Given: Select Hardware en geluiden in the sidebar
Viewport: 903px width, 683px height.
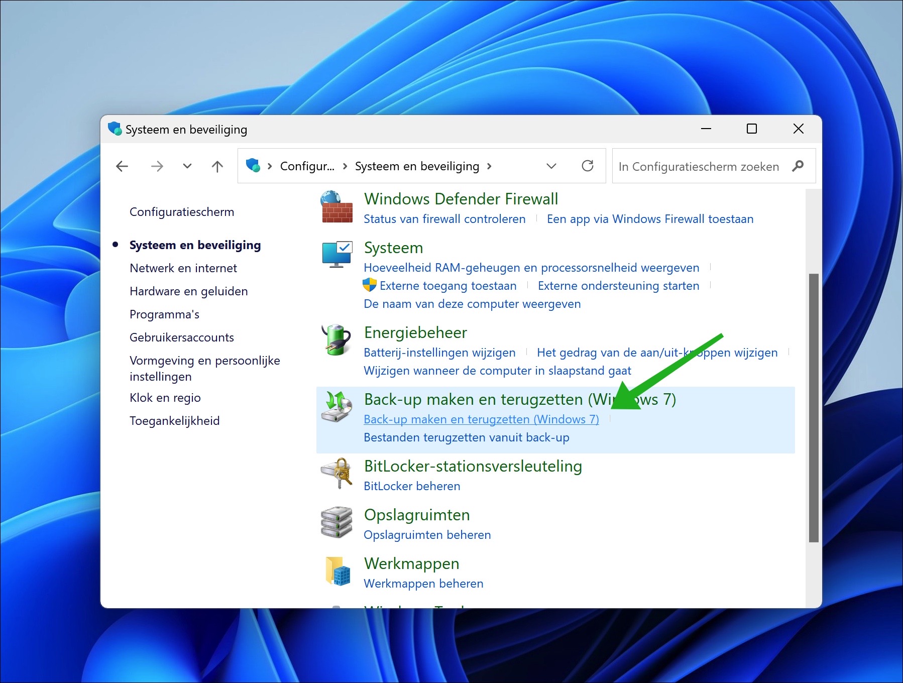Looking at the screenshot, I should (x=188, y=291).
